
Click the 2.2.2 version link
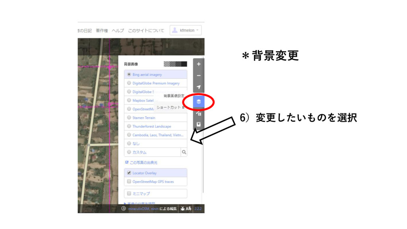click(198, 209)
